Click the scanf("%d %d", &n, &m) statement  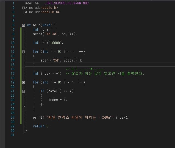pyautogui.click(x=55, y=34)
